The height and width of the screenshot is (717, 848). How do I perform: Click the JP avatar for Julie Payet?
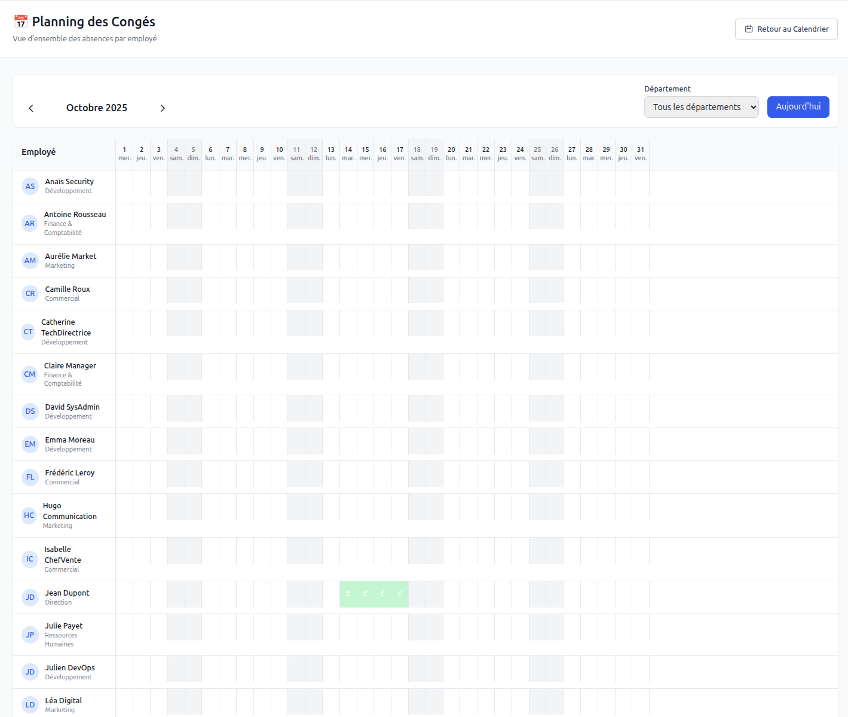coord(30,635)
